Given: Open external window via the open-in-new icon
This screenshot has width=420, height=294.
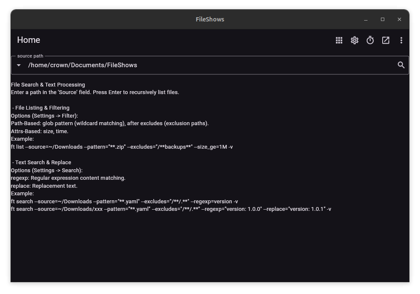Looking at the screenshot, I should (386, 40).
